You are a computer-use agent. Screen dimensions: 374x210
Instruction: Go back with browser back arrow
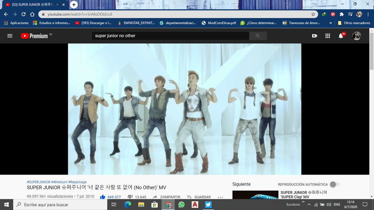click(6, 14)
